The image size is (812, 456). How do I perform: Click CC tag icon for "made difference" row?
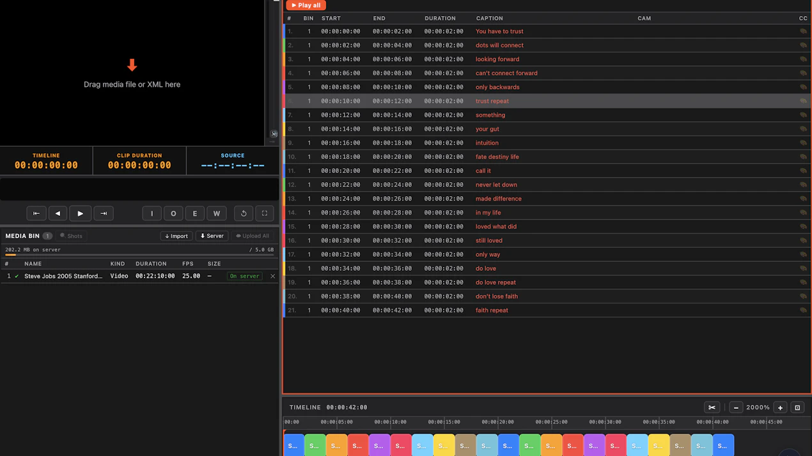[803, 199]
